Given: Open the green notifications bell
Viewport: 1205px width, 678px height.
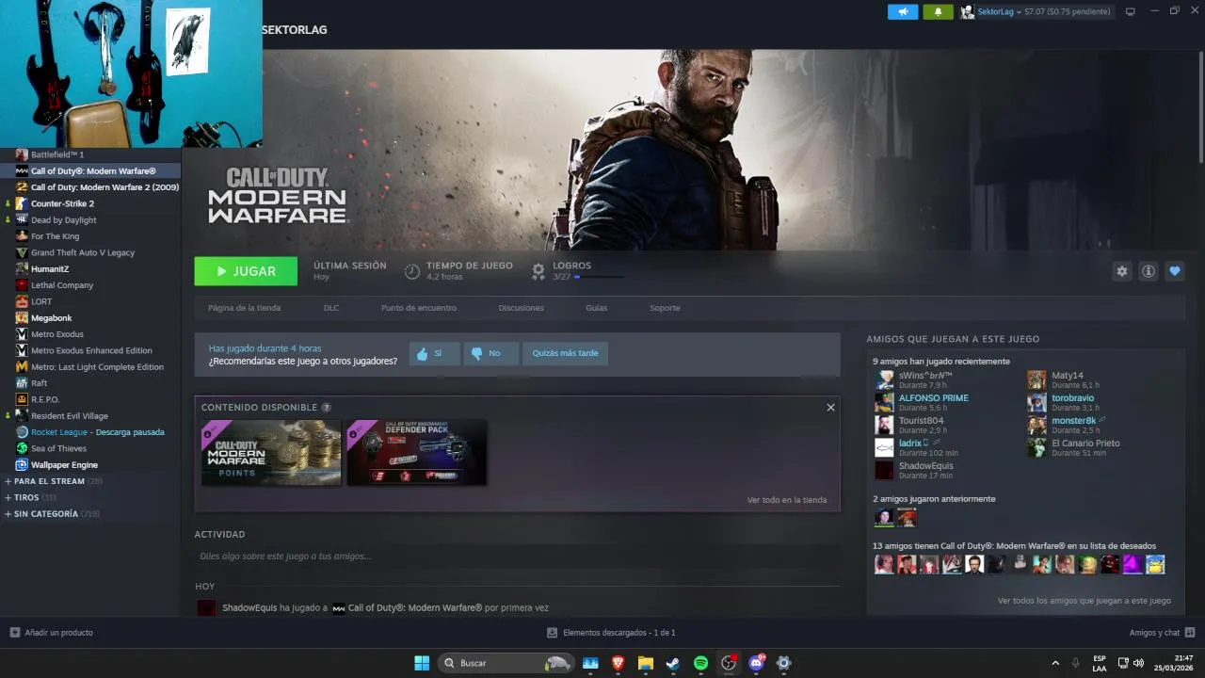Looking at the screenshot, I should 938,11.
